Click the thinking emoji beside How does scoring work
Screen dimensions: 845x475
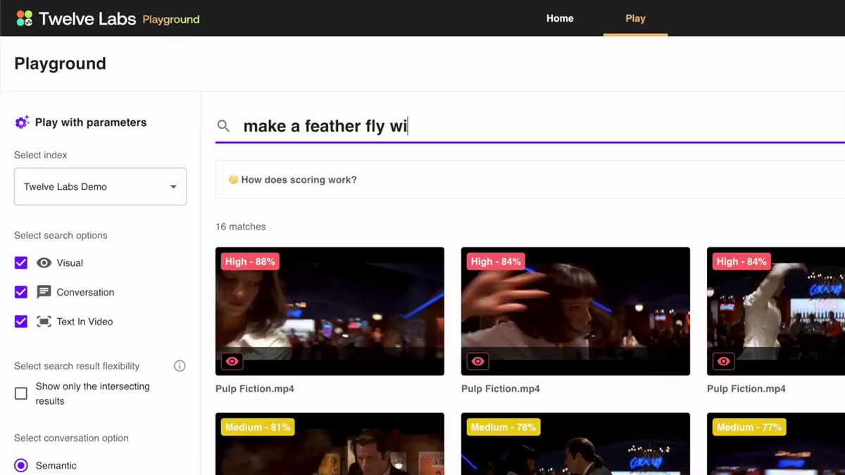[x=233, y=179]
